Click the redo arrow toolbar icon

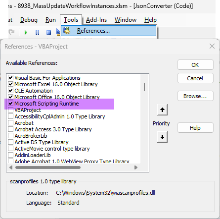coord(12,32)
